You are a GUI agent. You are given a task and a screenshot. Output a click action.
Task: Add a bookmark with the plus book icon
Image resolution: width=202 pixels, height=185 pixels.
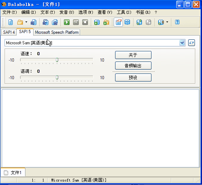(x=139, y=22)
